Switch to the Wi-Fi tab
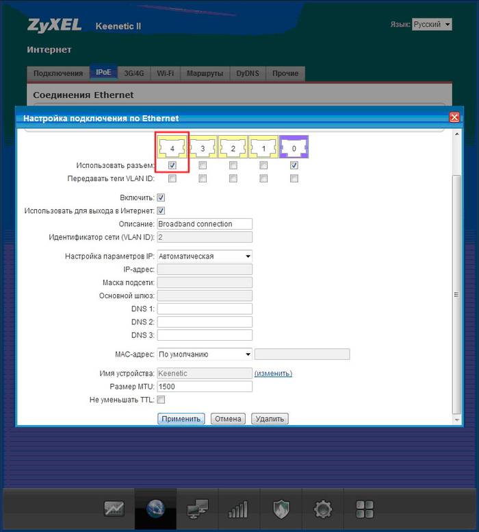479x532 pixels. pos(165,73)
